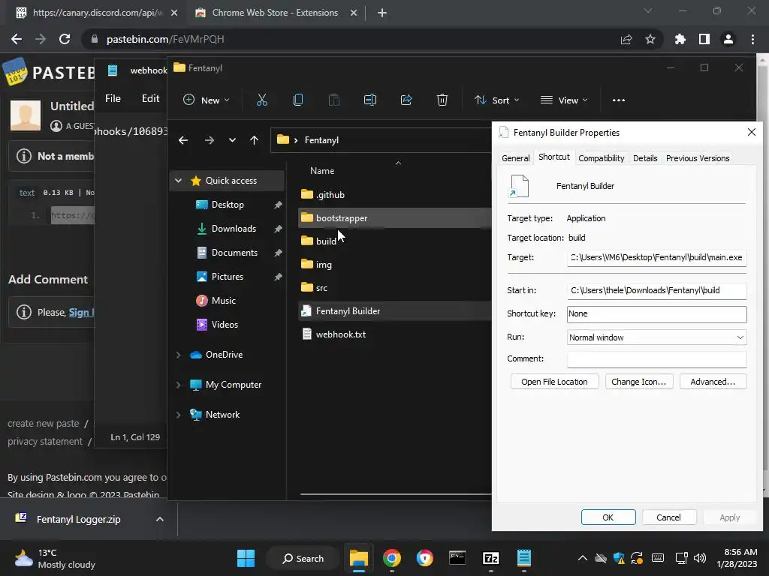Click the taskbar volume speaker icon
This screenshot has height=576, width=769.
[700, 558]
